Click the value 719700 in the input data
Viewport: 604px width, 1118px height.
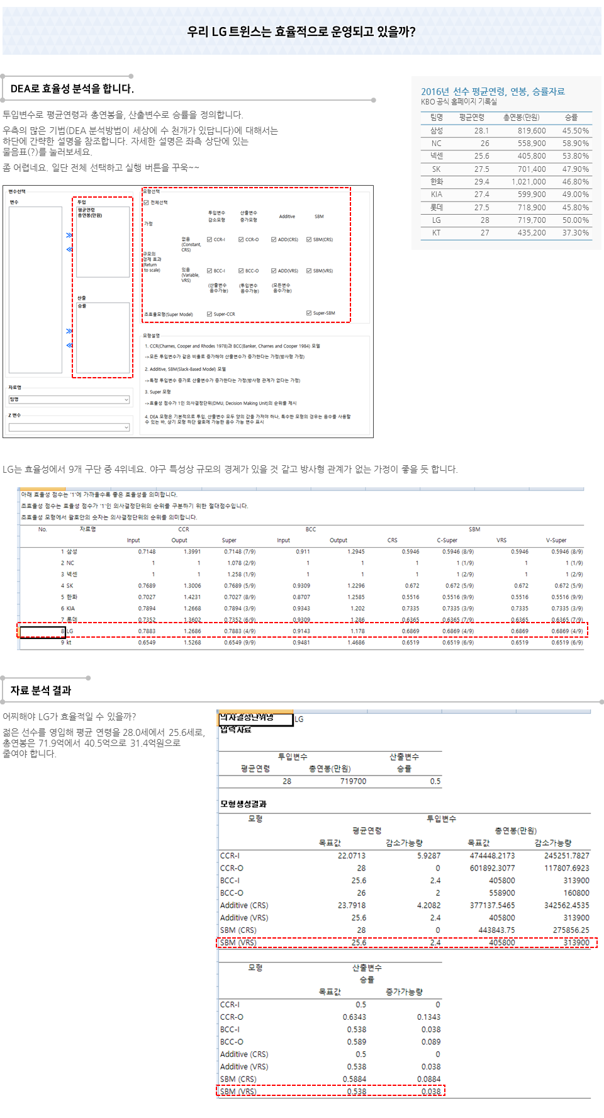click(x=353, y=781)
